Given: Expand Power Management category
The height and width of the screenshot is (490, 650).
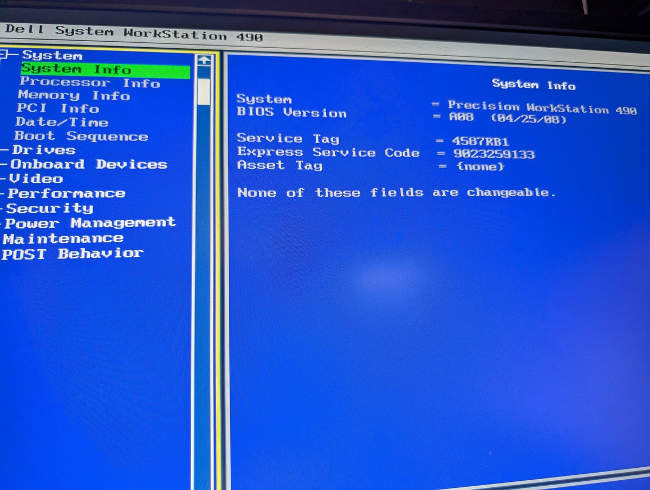Looking at the screenshot, I should (90, 222).
